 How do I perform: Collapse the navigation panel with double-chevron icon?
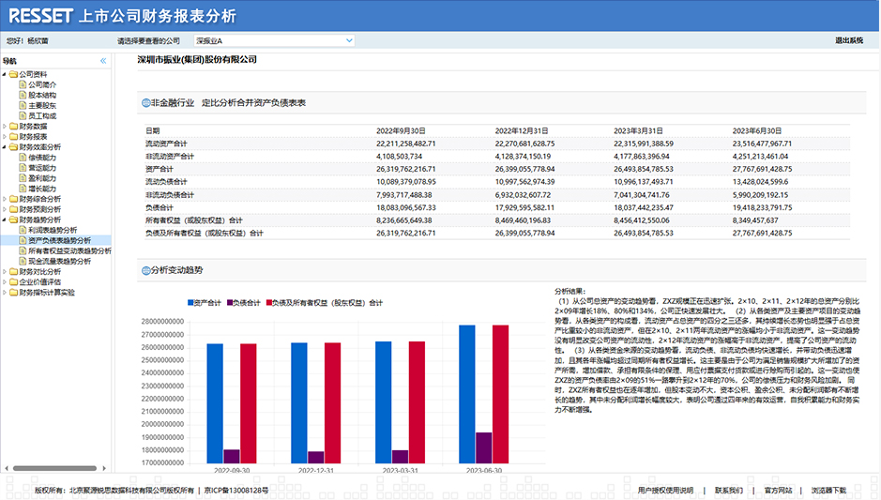click(103, 61)
